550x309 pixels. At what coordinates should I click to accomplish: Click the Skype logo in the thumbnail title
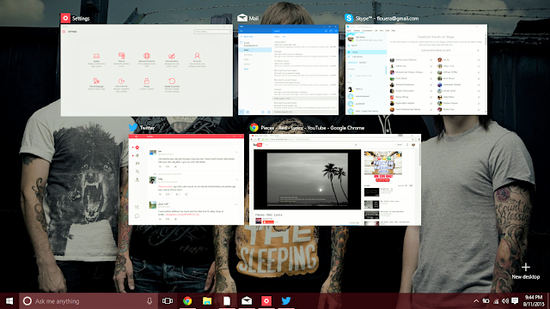pyautogui.click(x=349, y=18)
